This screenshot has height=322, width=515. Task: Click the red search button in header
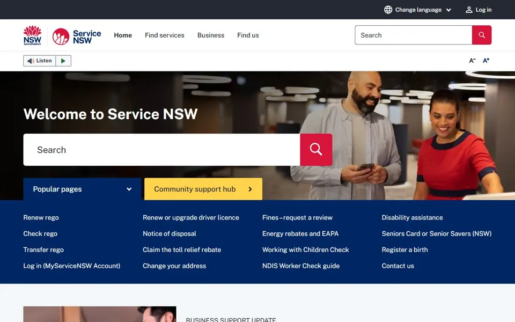tap(482, 35)
